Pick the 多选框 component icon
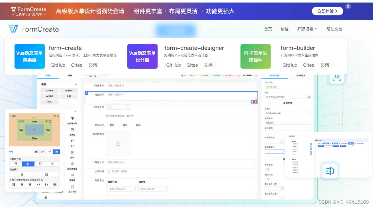The height and width of the screenshot is (207, 373). [72, 130]
